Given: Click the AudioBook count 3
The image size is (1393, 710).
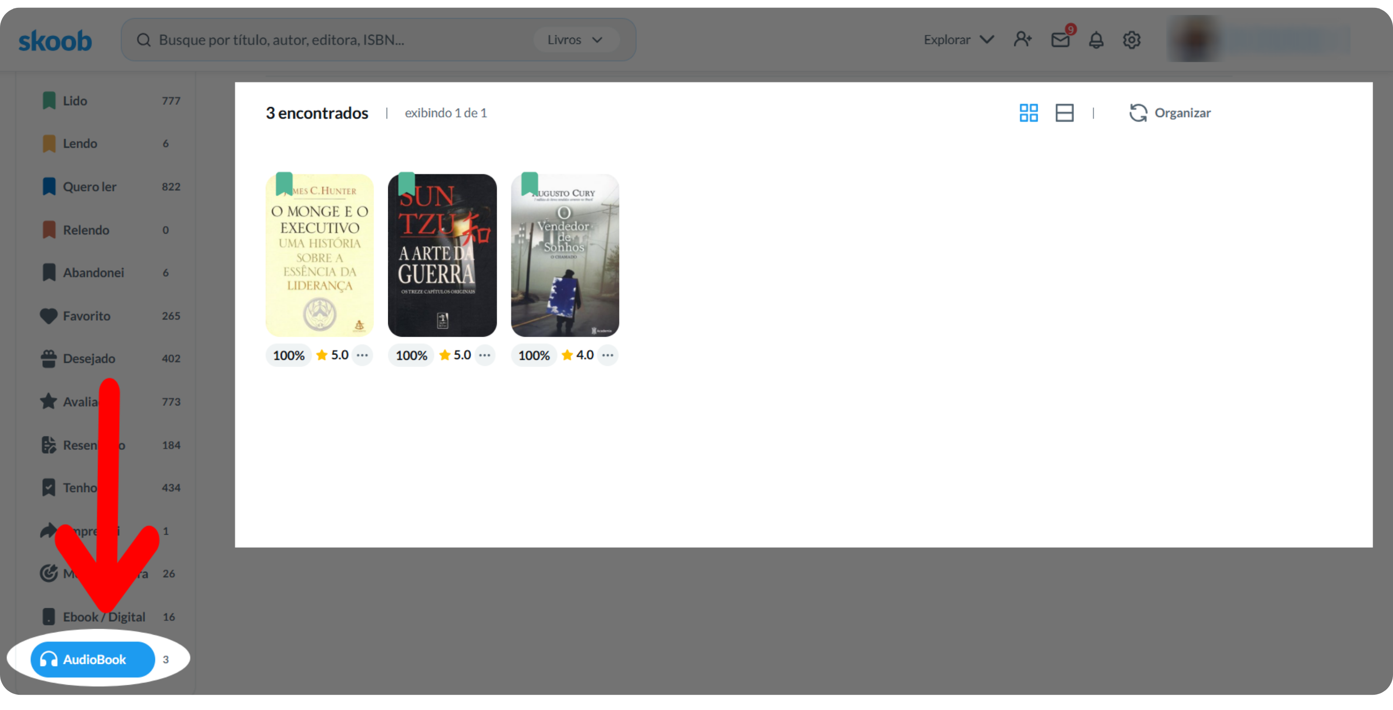Looking at the screenshot, I should [x=166, y=660].
